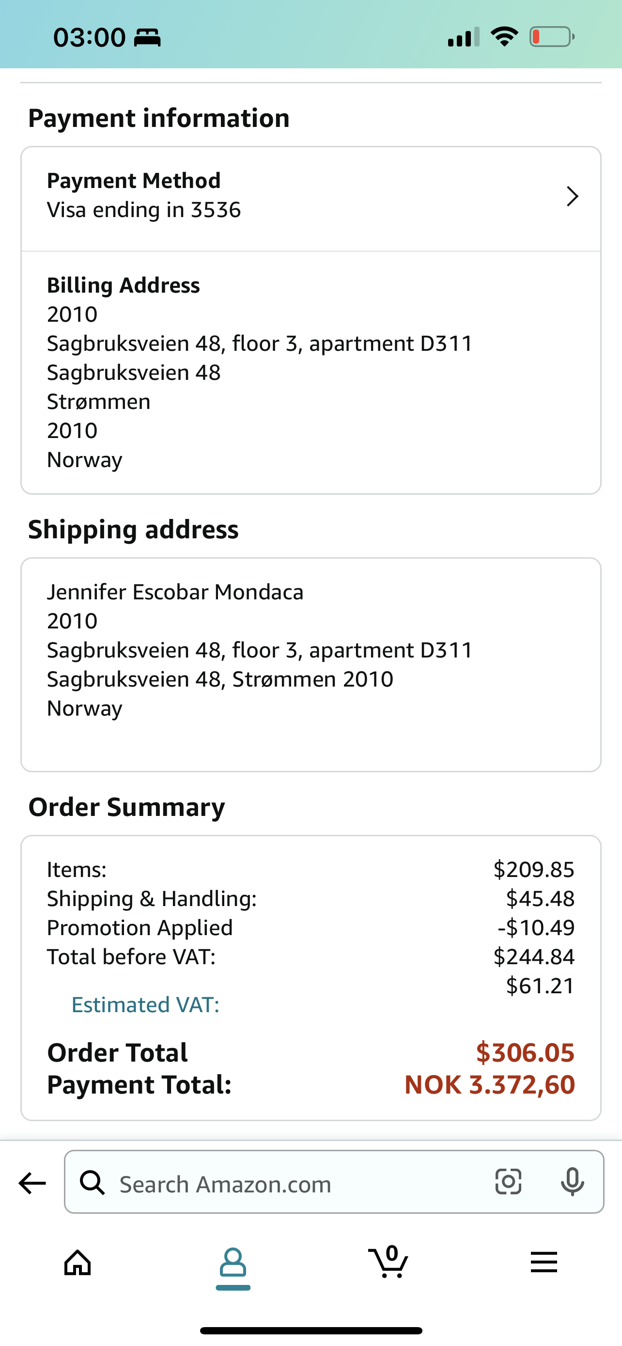Open the hamburger menu icon
This screenshot has width=622, height=1346.
[x=544, y=1262]
